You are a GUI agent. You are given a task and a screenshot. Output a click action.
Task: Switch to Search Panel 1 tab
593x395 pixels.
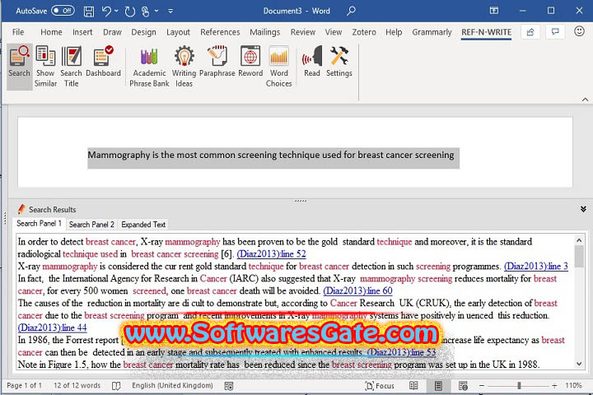tap(39, 223)
